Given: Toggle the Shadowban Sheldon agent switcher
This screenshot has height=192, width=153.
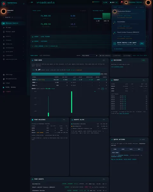Looking at the screenshot, I should click(135, 2).
